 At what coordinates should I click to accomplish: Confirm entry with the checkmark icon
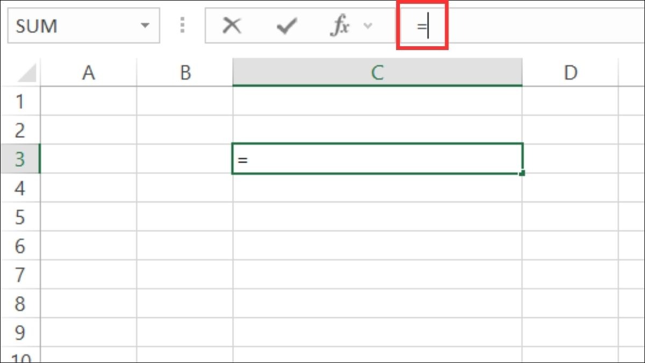click(286, 25)
